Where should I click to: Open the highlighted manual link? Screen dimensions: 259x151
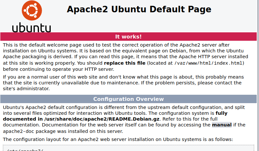point(222,125)
